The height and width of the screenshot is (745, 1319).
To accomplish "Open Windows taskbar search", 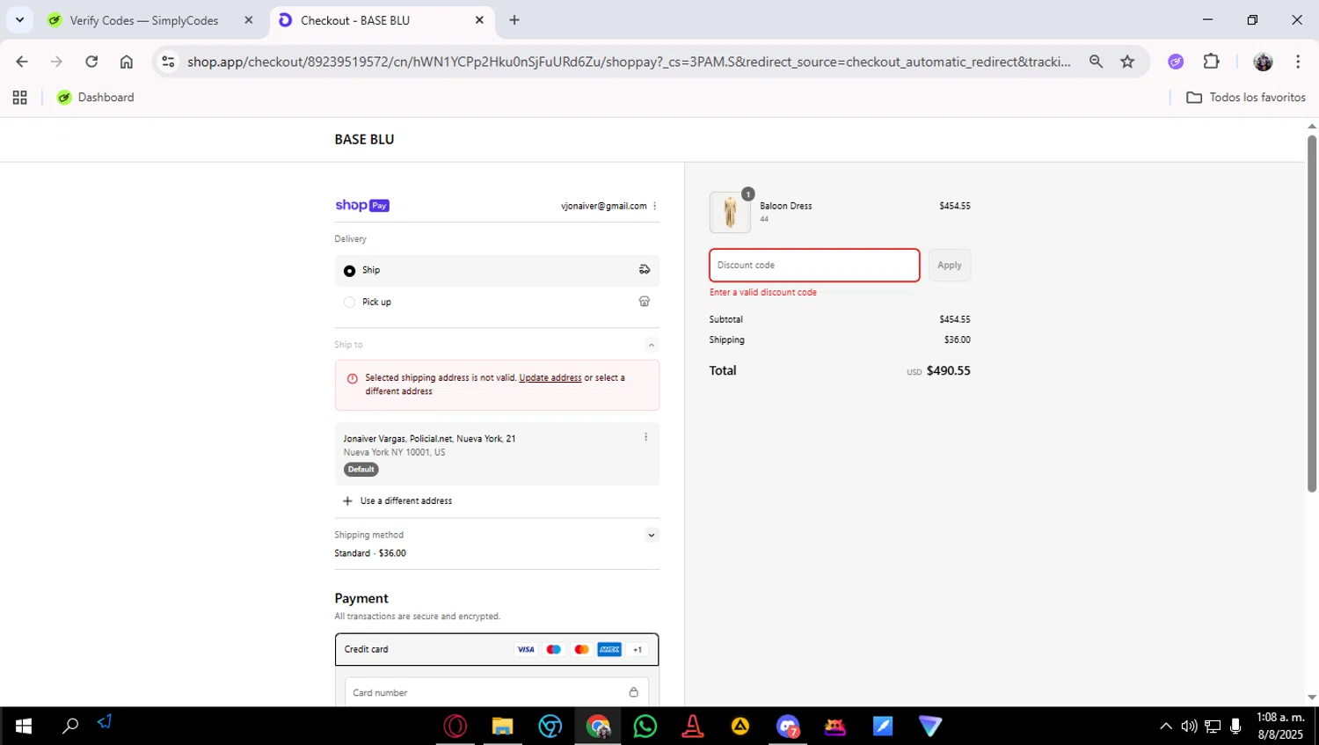I will pos(70,726).
